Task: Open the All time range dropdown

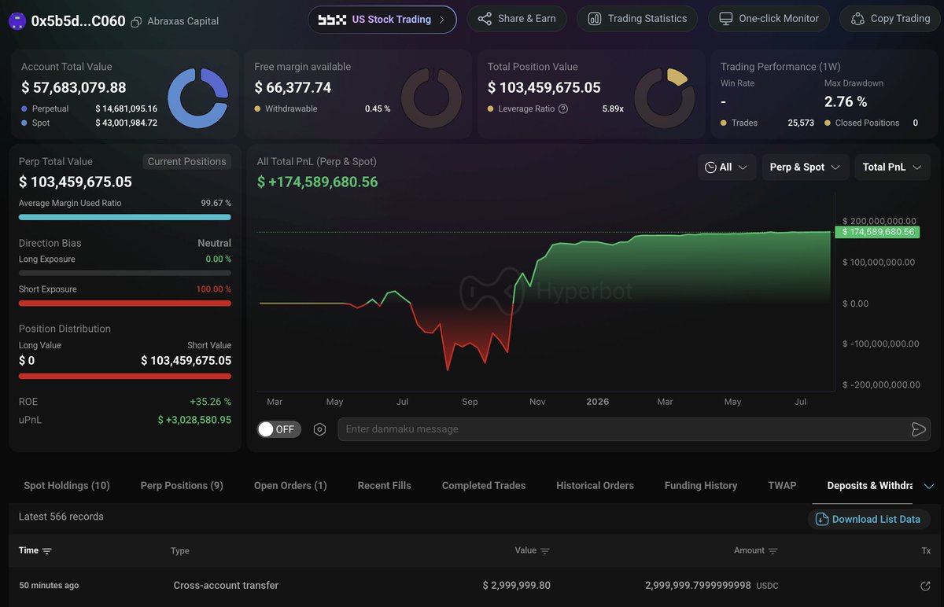Action: (727, 167)
